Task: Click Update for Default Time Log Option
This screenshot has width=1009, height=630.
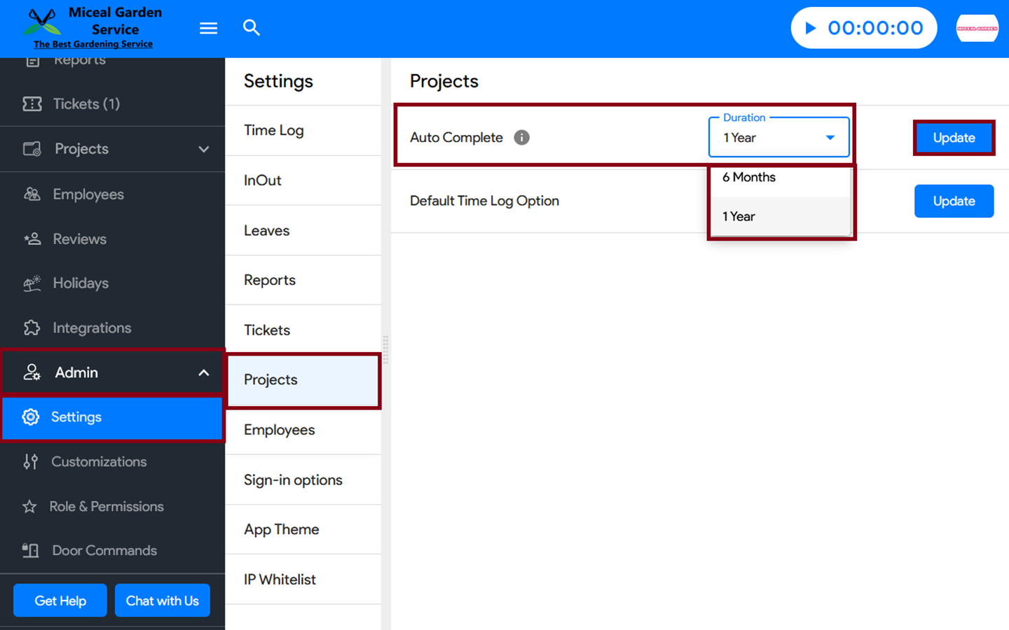Action: (954, 202)
